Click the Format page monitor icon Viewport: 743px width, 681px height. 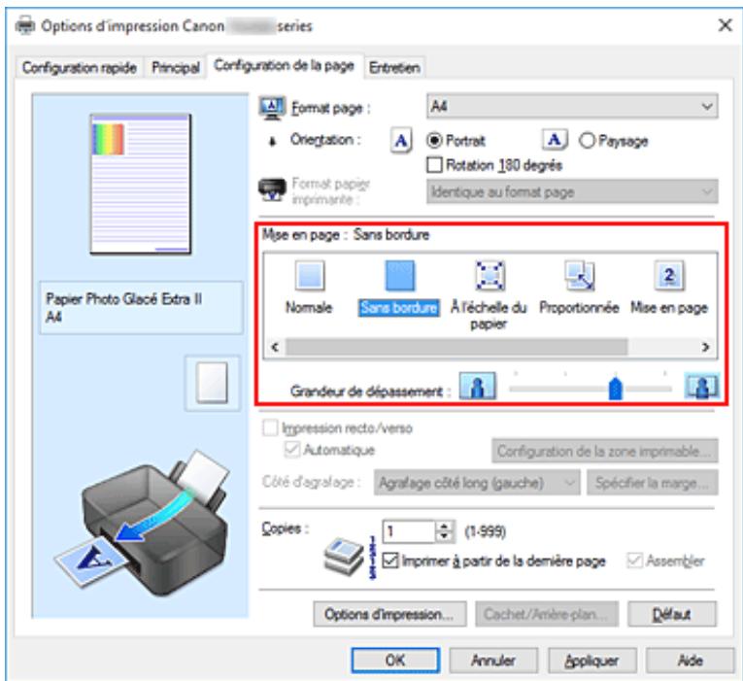[272, 108]
